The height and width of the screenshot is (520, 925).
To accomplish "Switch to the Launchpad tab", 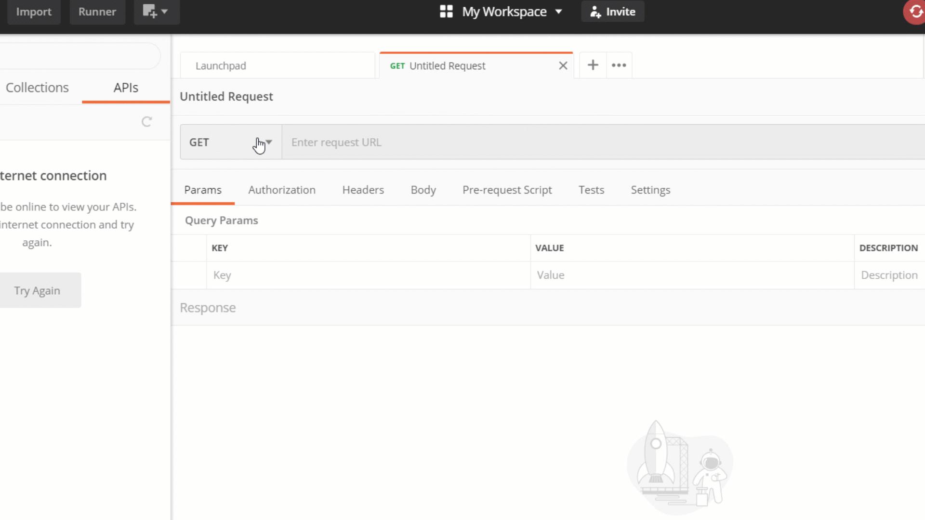I will click(277, 65).
